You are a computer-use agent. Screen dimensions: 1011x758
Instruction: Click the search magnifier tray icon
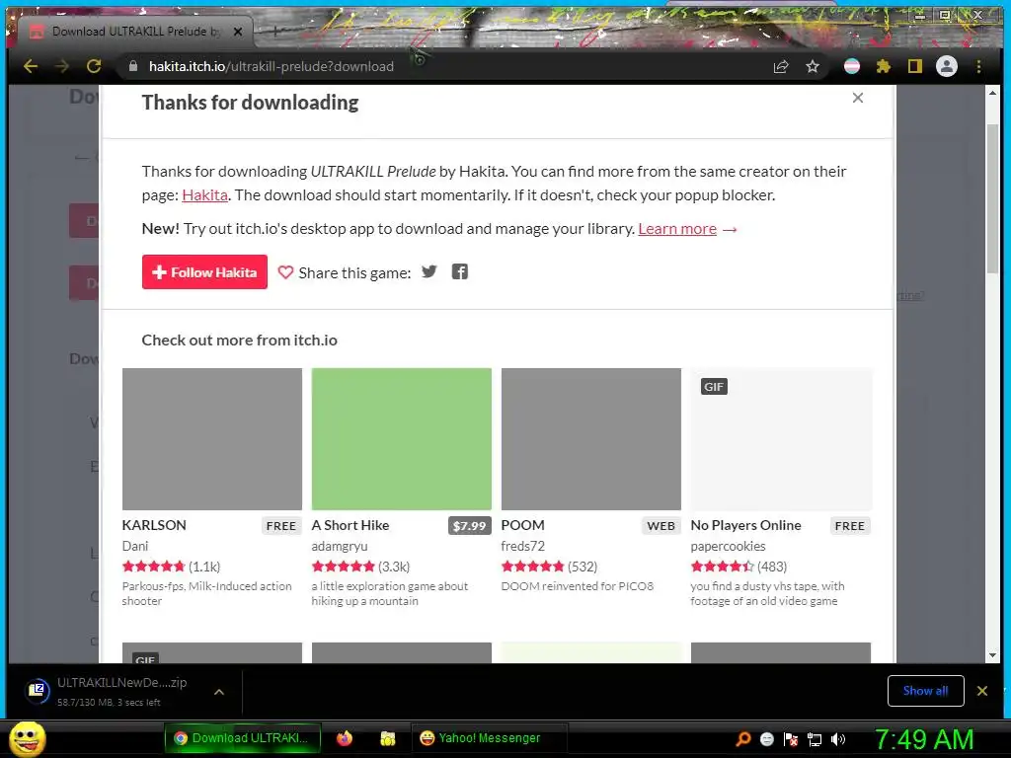click(743, 739)
